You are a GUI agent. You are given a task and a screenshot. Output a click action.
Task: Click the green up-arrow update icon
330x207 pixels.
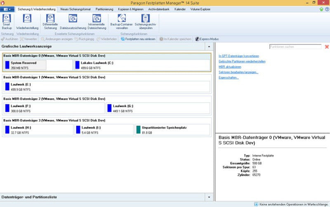(321, 9)
